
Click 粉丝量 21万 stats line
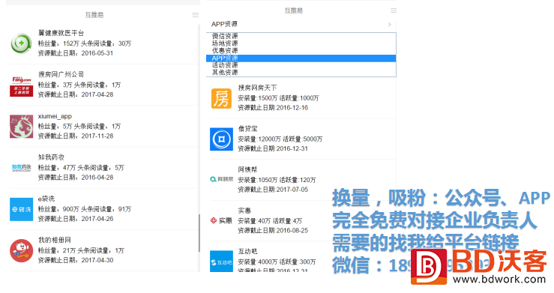pyautogui.click(x=81, y=250)
